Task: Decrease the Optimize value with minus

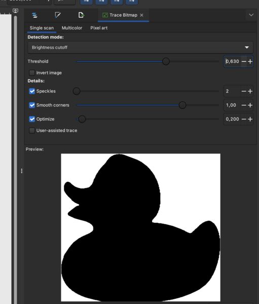Action: [244, 119]
